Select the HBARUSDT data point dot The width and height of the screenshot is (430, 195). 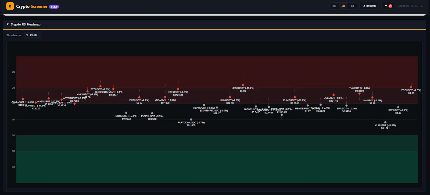coord(204,105)
